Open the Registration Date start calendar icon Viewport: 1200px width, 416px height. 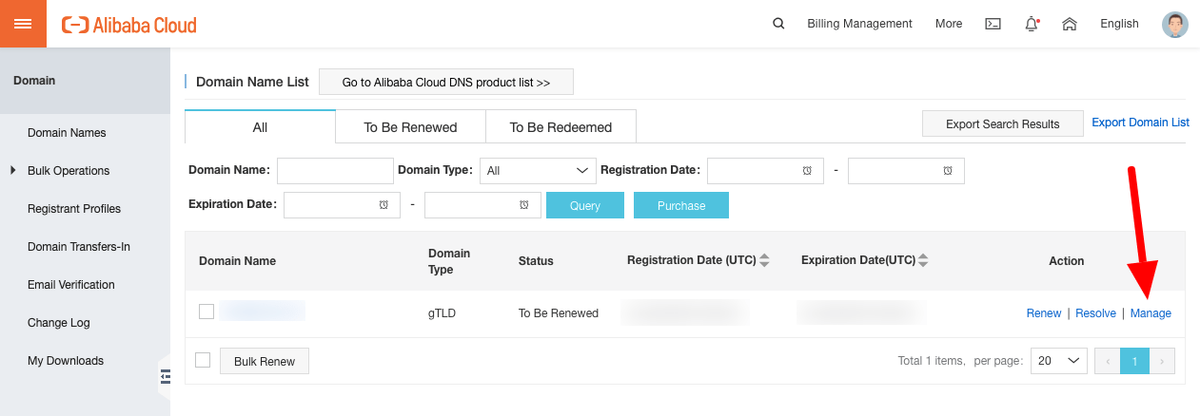point(807,171)
